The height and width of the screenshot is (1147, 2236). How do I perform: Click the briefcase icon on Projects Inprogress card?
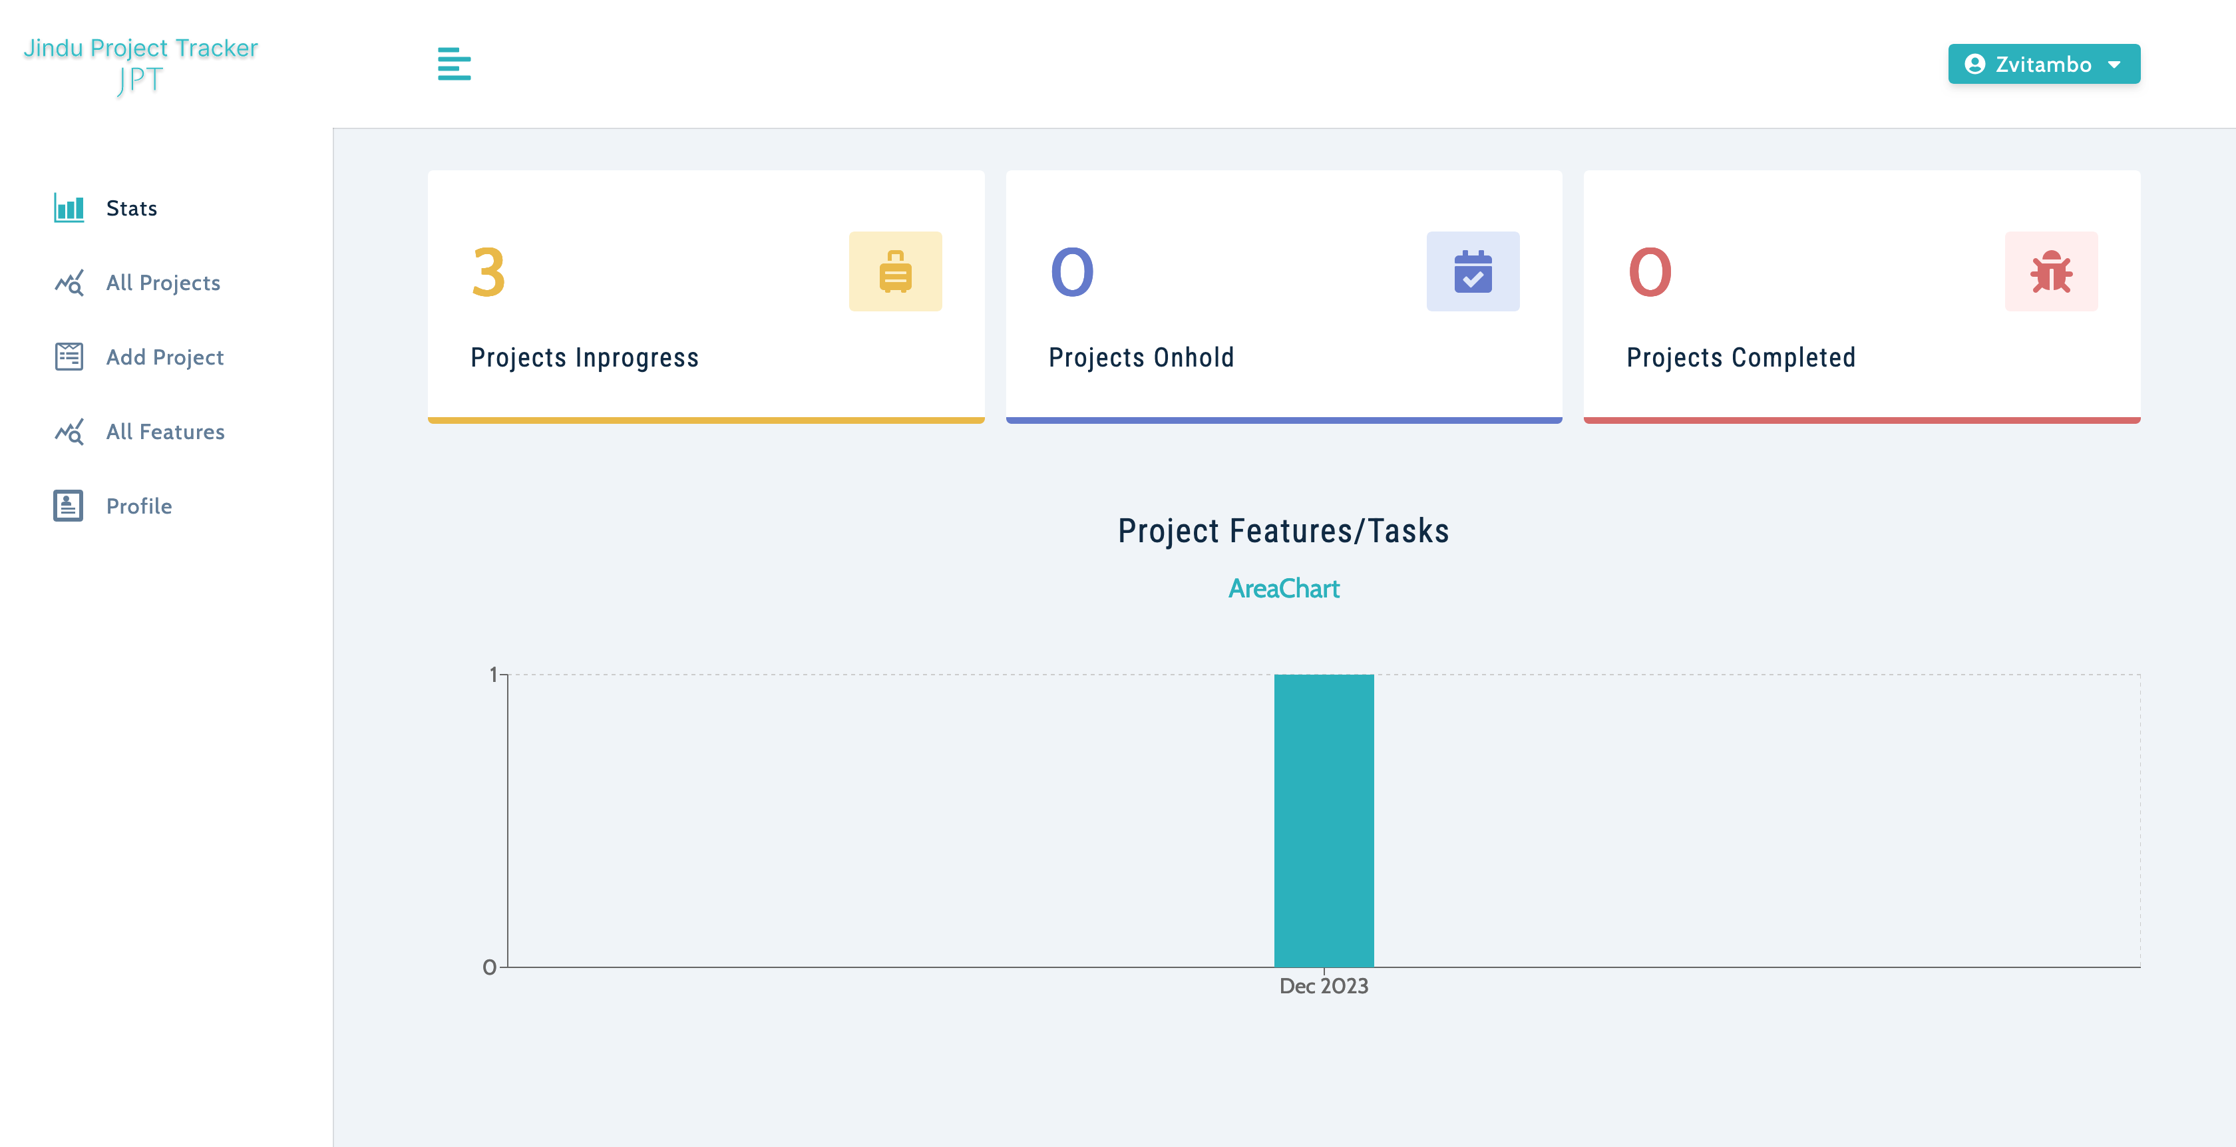(x=896, y=271)
